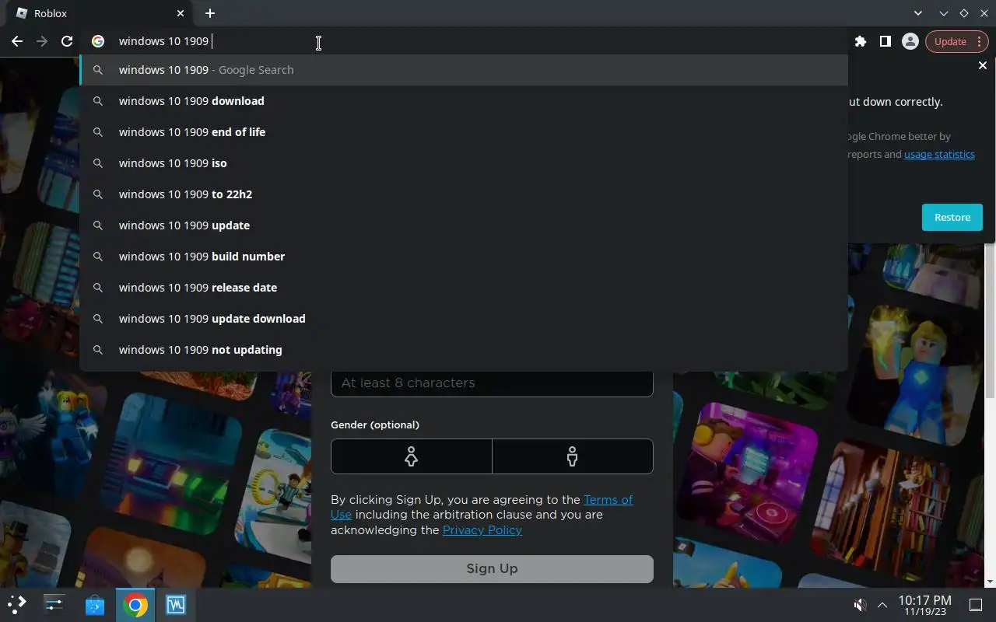The image size is (996, 622).
Task: Launch the Discover store taskbar icon
Action: tap(94, 604)
